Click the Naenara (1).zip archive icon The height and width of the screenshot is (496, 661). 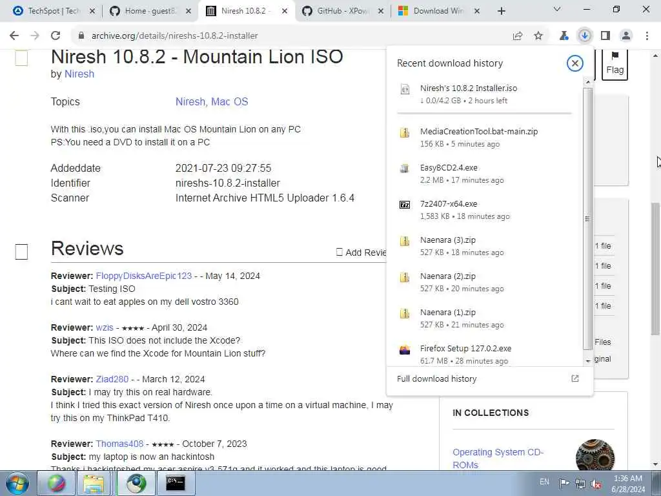405,314
